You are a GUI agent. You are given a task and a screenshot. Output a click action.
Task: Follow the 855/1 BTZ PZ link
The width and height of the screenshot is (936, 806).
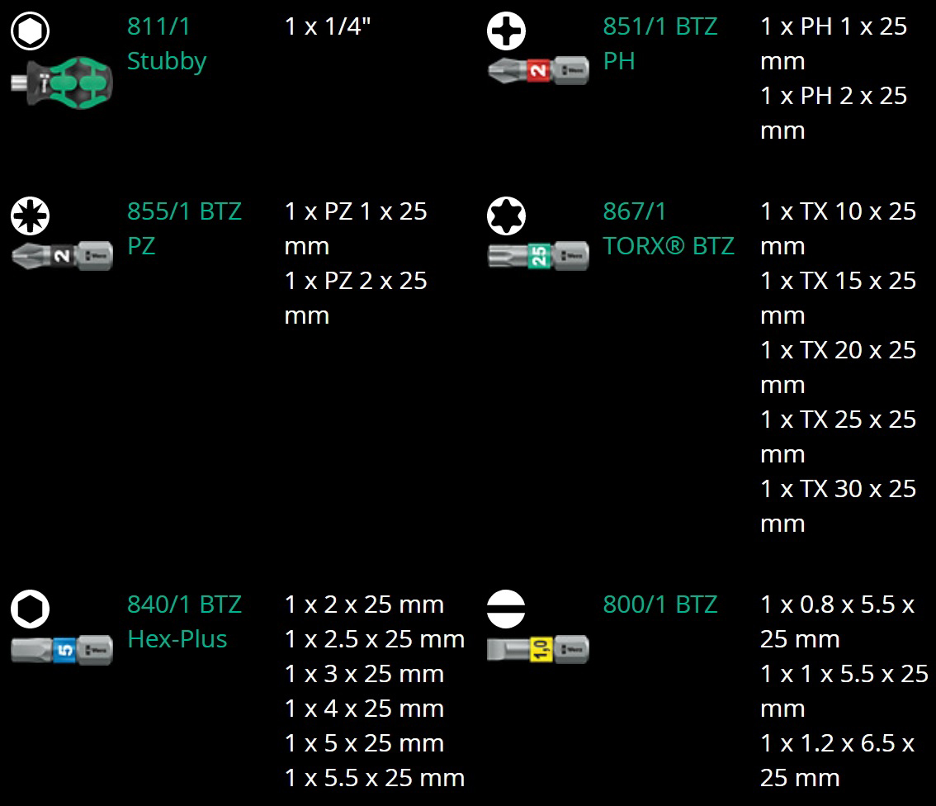(183, 229)
